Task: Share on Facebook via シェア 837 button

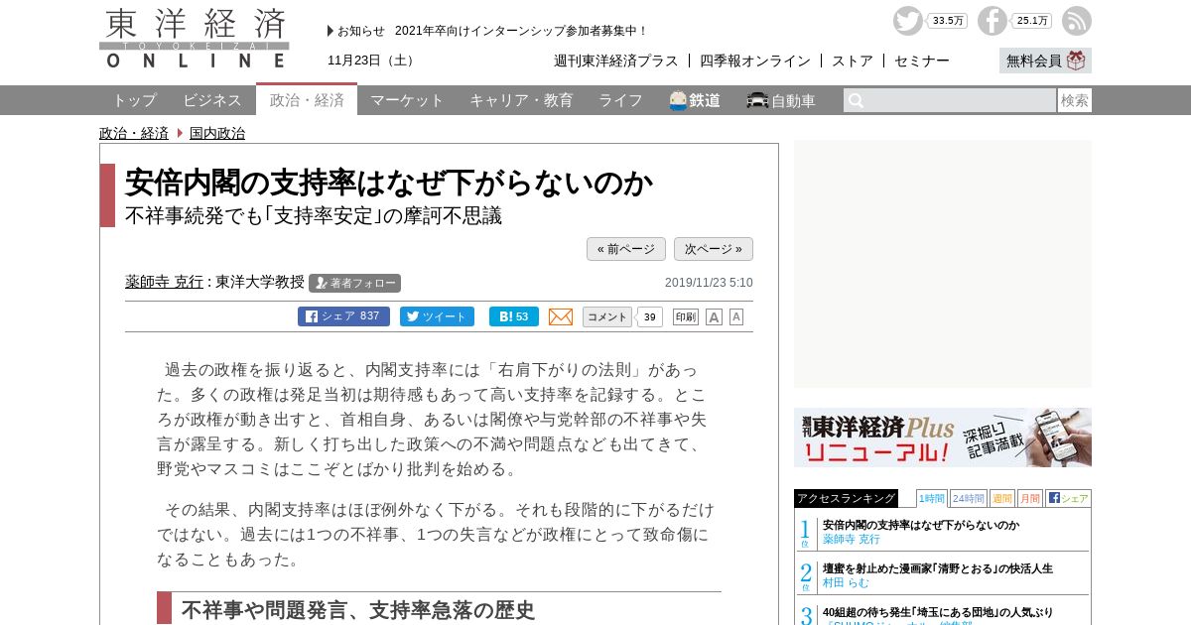Action: [x=343, y=316]
